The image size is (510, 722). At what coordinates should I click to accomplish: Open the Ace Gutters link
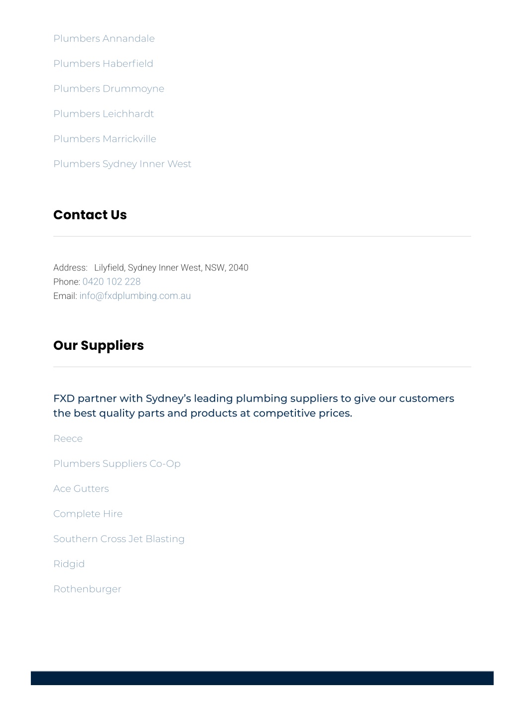pyautogui.click(x=81, y=489)
